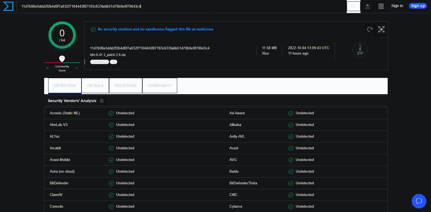
Task: Click the Avira (no cloud) vendor name
Action: [x=62, y=172]
